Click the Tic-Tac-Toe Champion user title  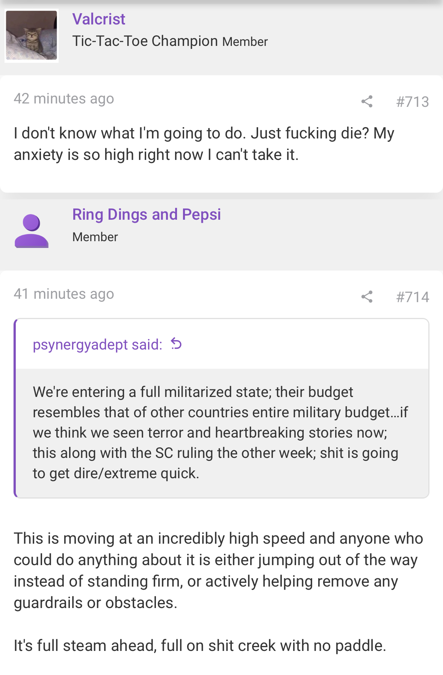[145, 41]
